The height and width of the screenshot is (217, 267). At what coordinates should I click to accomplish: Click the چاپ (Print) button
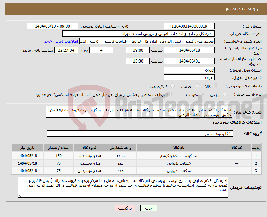[x=149, y=208]
